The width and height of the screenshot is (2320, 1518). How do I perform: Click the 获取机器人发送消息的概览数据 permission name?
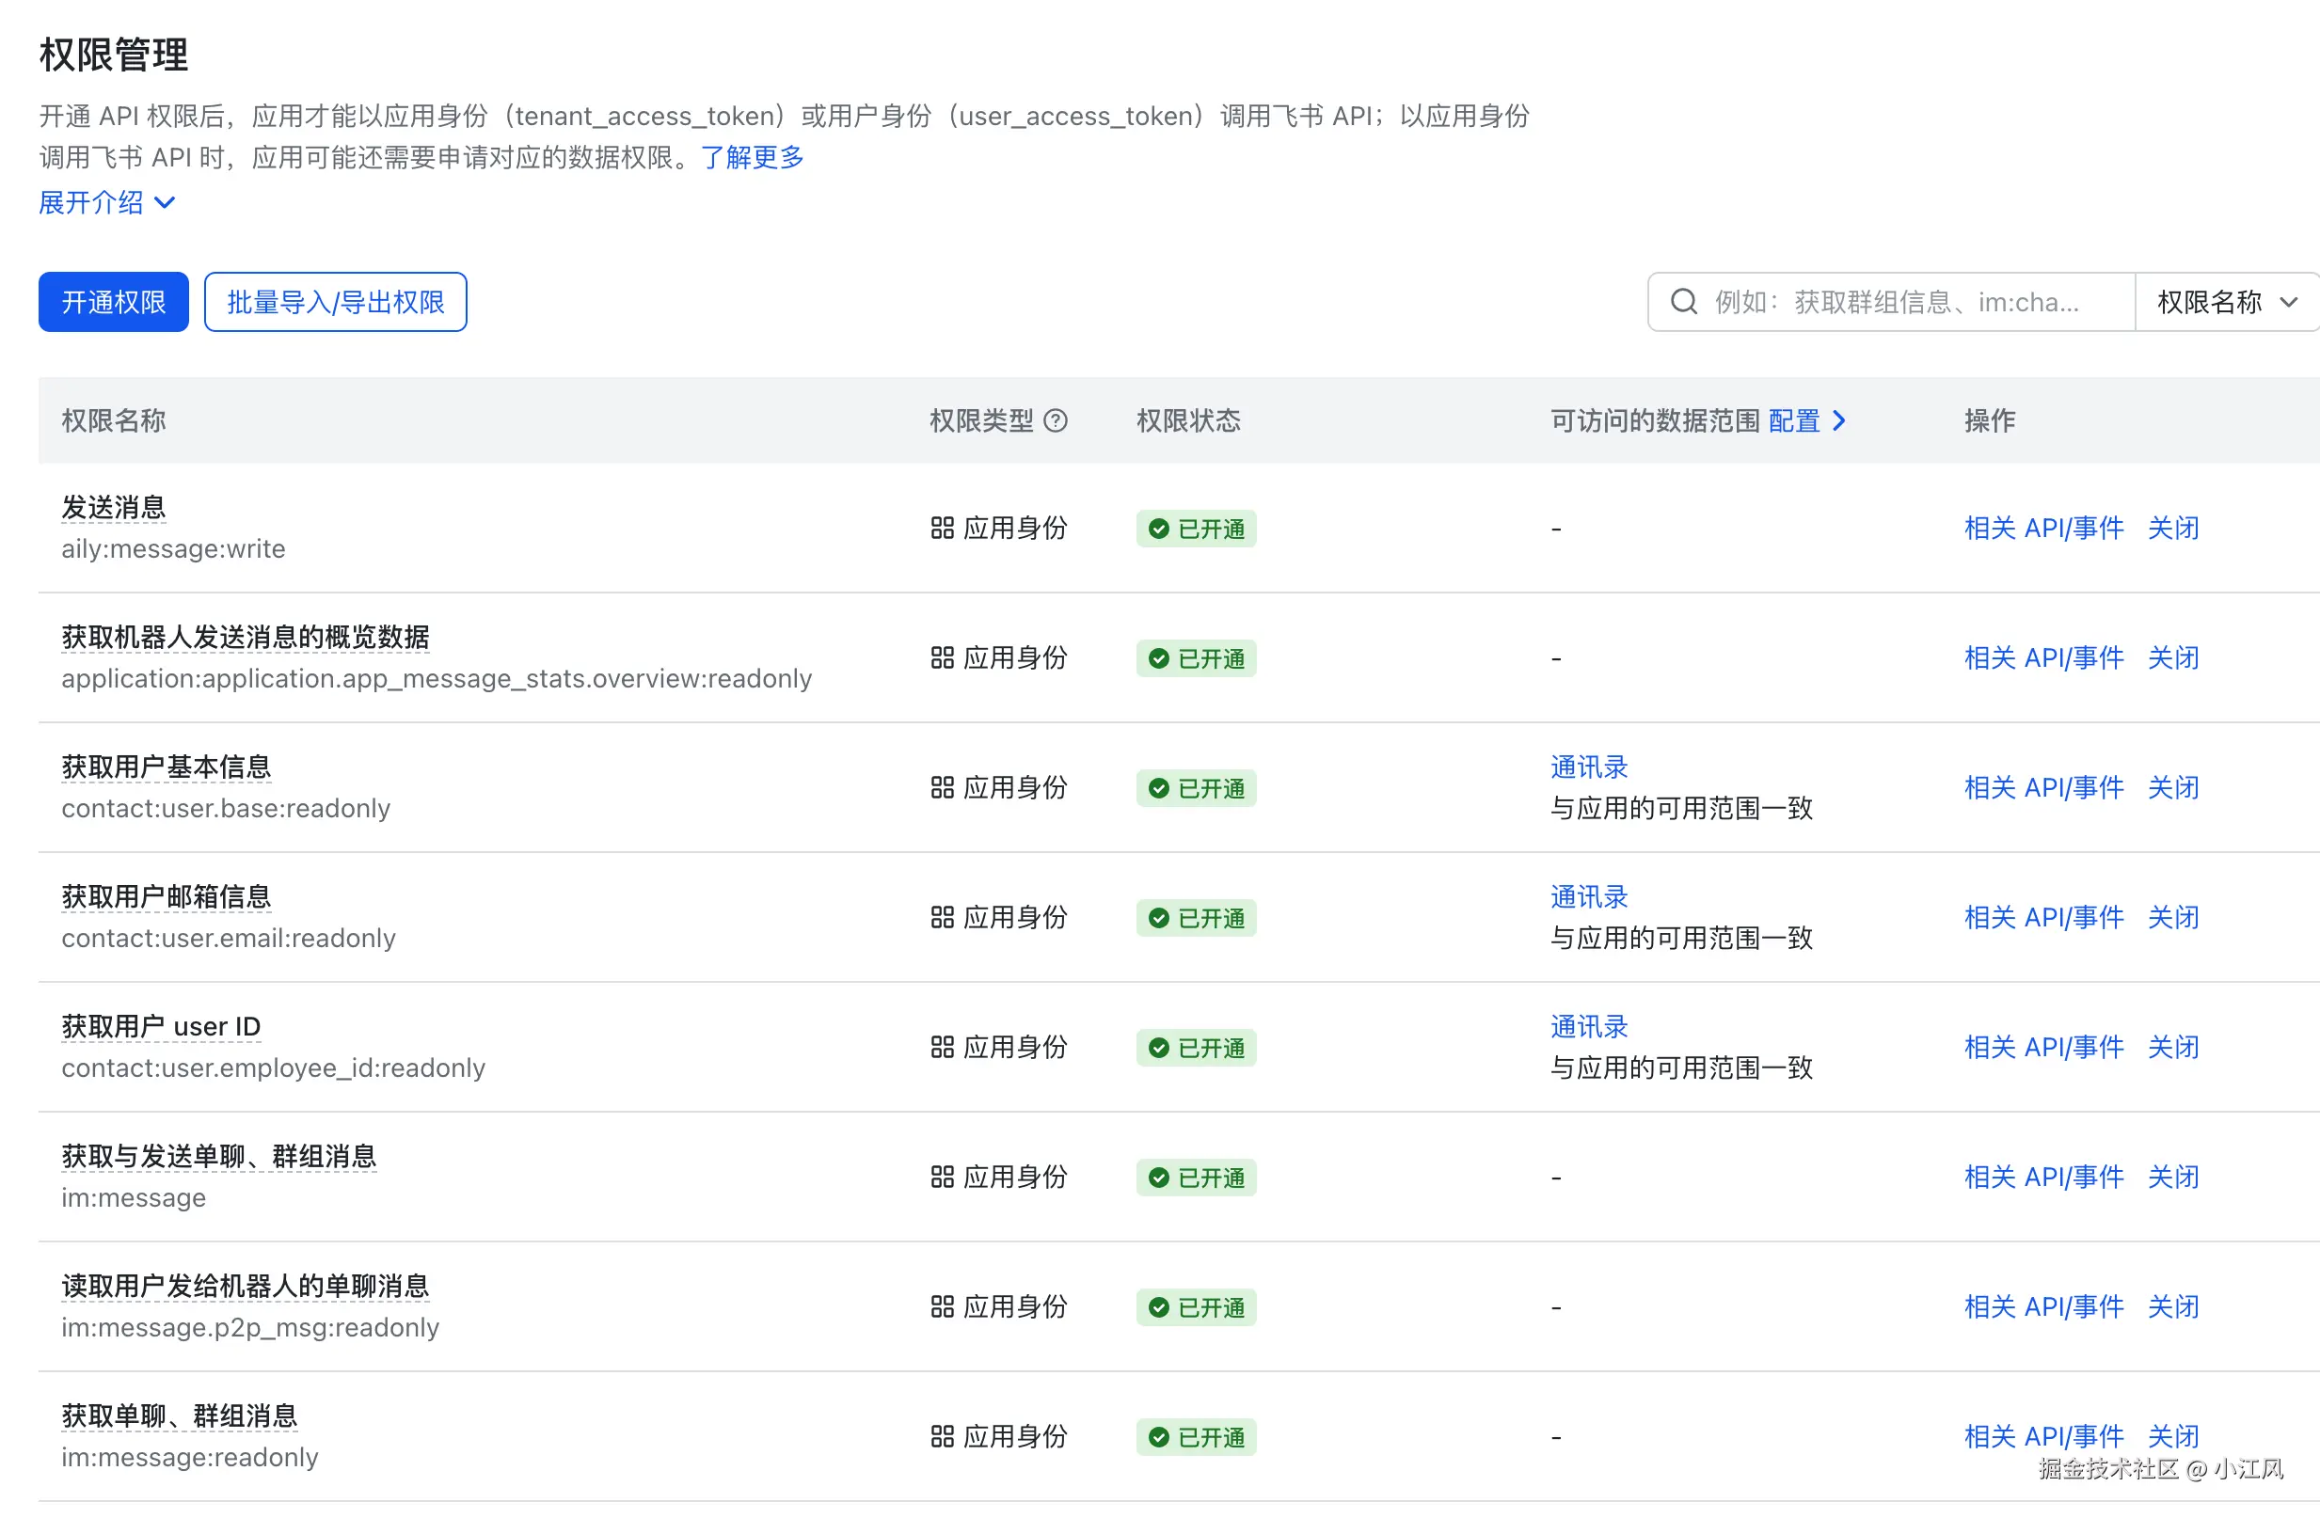coord(246,638)
